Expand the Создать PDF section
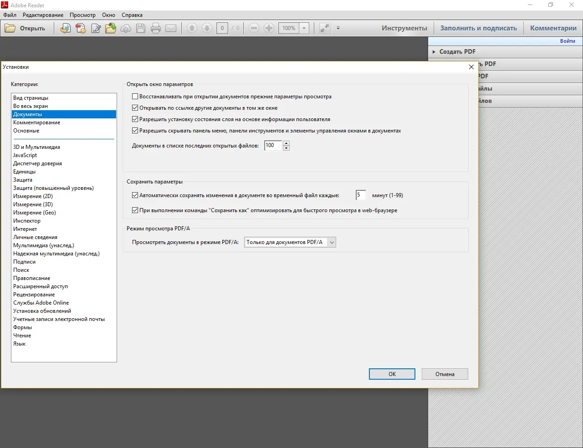Viewport: 583px width, 448px height. (x=506, y=51)
